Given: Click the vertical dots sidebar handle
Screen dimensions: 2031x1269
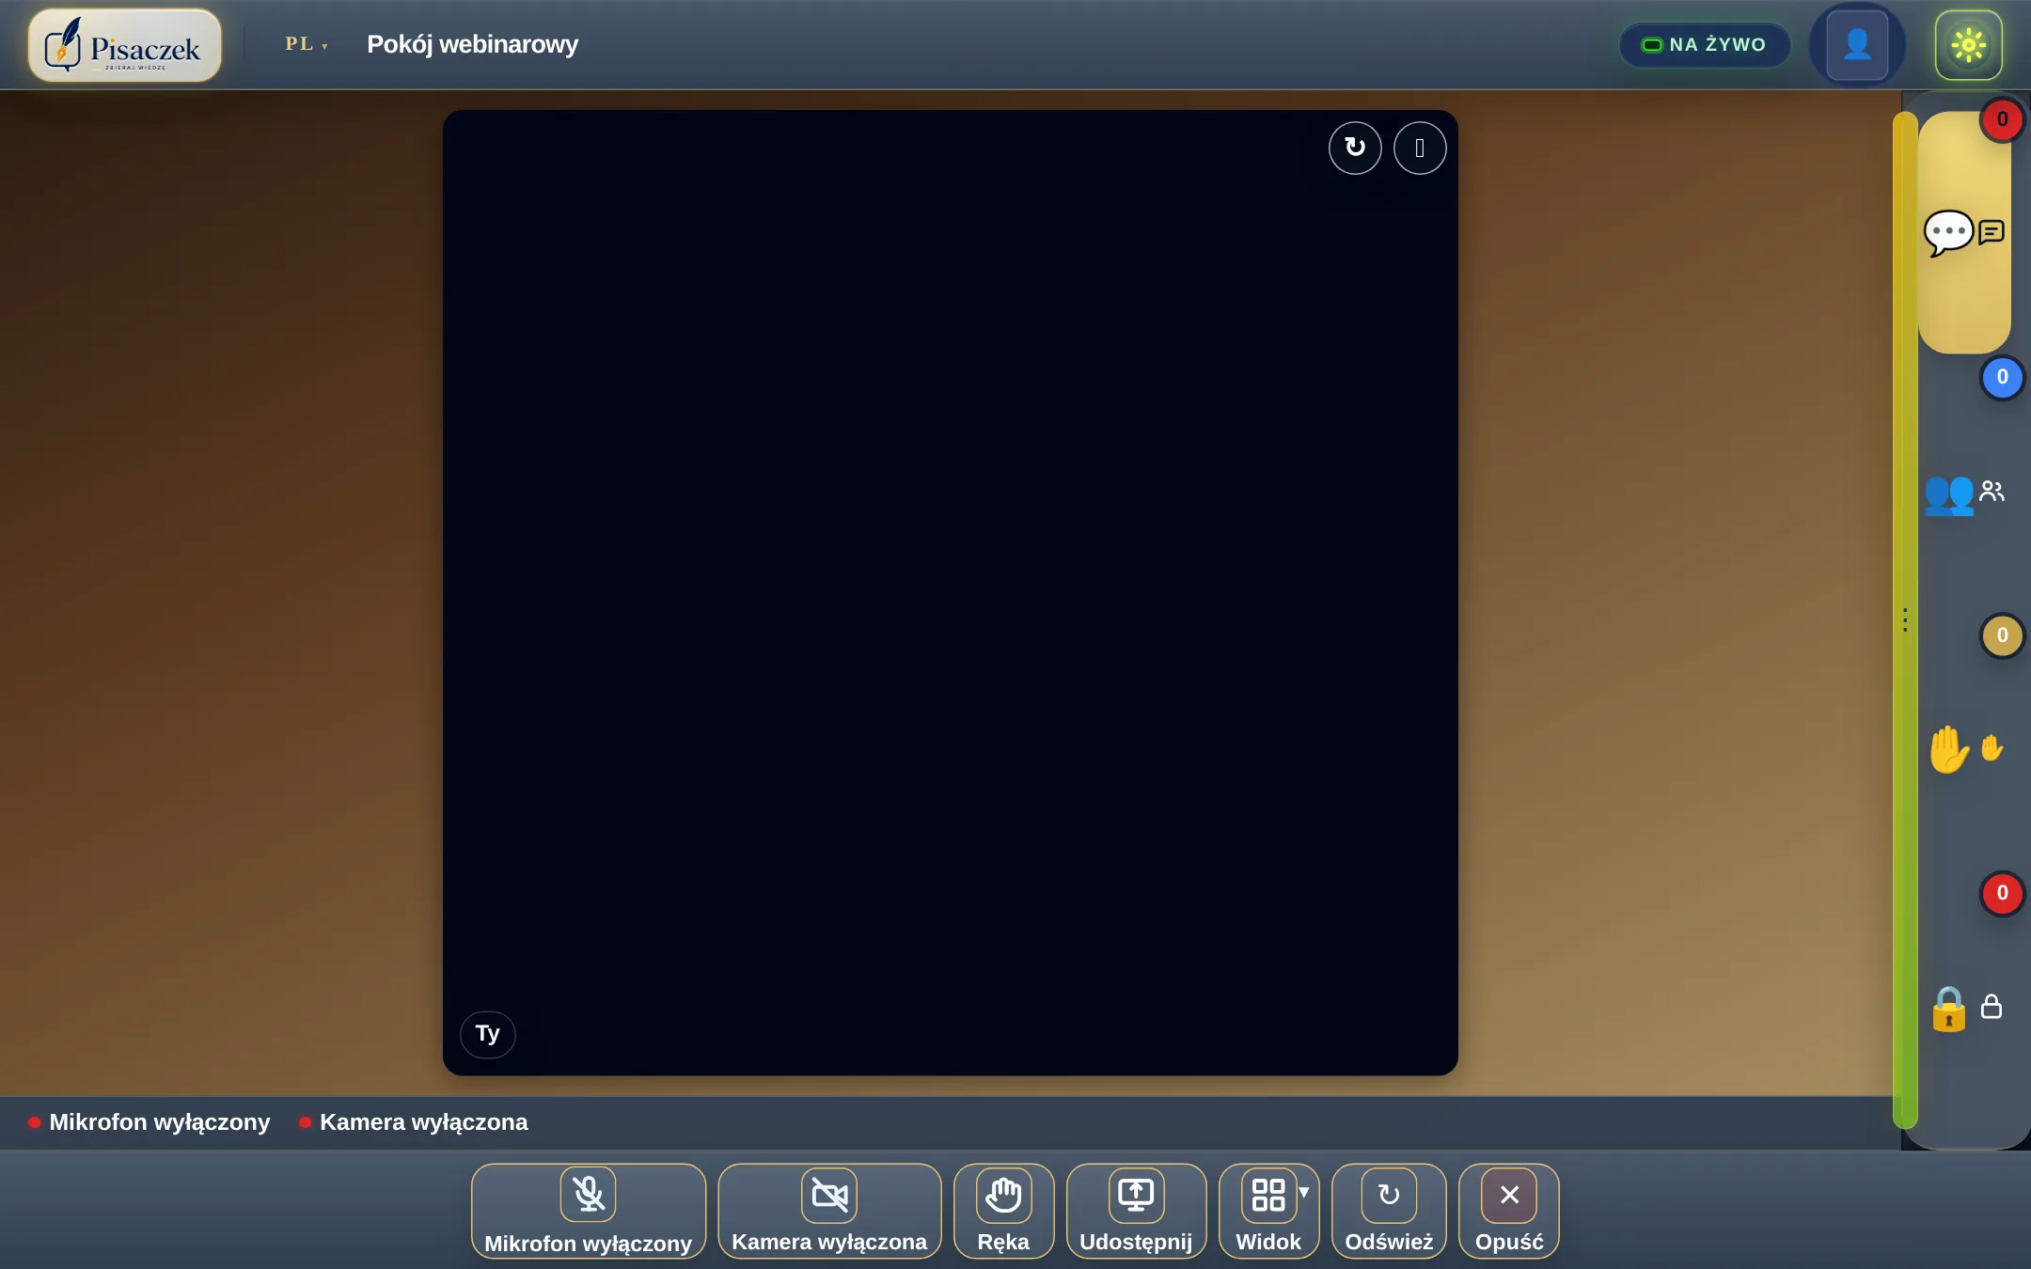Looking at the screenshot, I should tap(1905, 620).
